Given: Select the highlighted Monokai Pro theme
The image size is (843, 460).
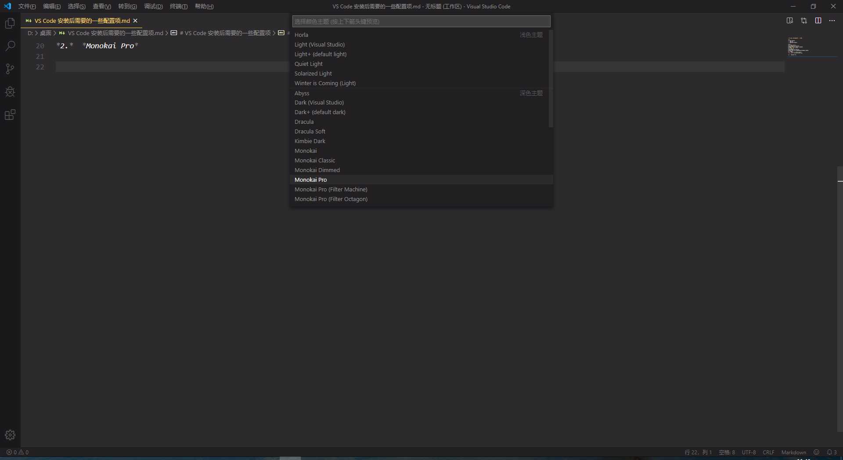Looking at the screenshot, I should pos(421,180).
